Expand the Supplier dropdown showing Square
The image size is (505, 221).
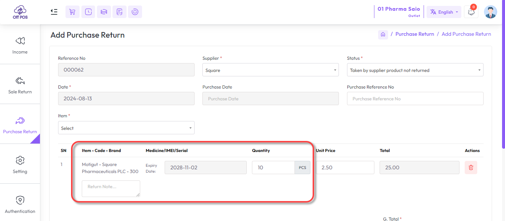coord(270,70)
